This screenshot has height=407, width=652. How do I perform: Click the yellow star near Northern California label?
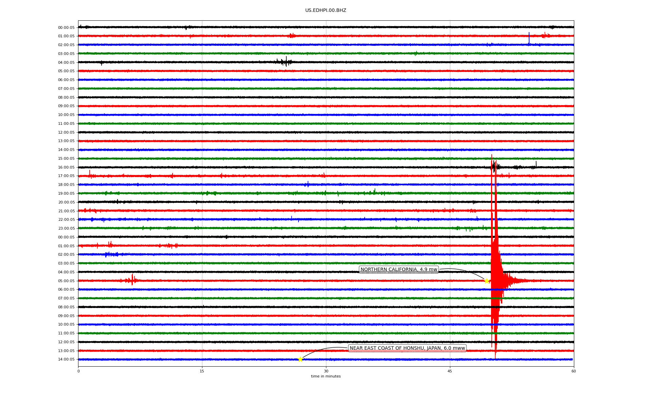[486, 281]
